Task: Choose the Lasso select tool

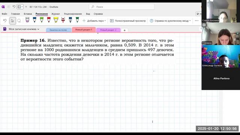Action: tap(19, 21)
